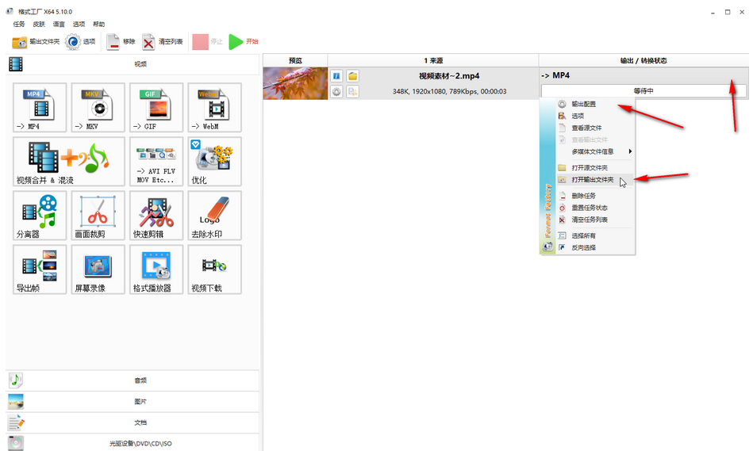This screenshot has width=753, height=451.
Task: Choose 反向选择 in the context menu
Action: point(595,247)
